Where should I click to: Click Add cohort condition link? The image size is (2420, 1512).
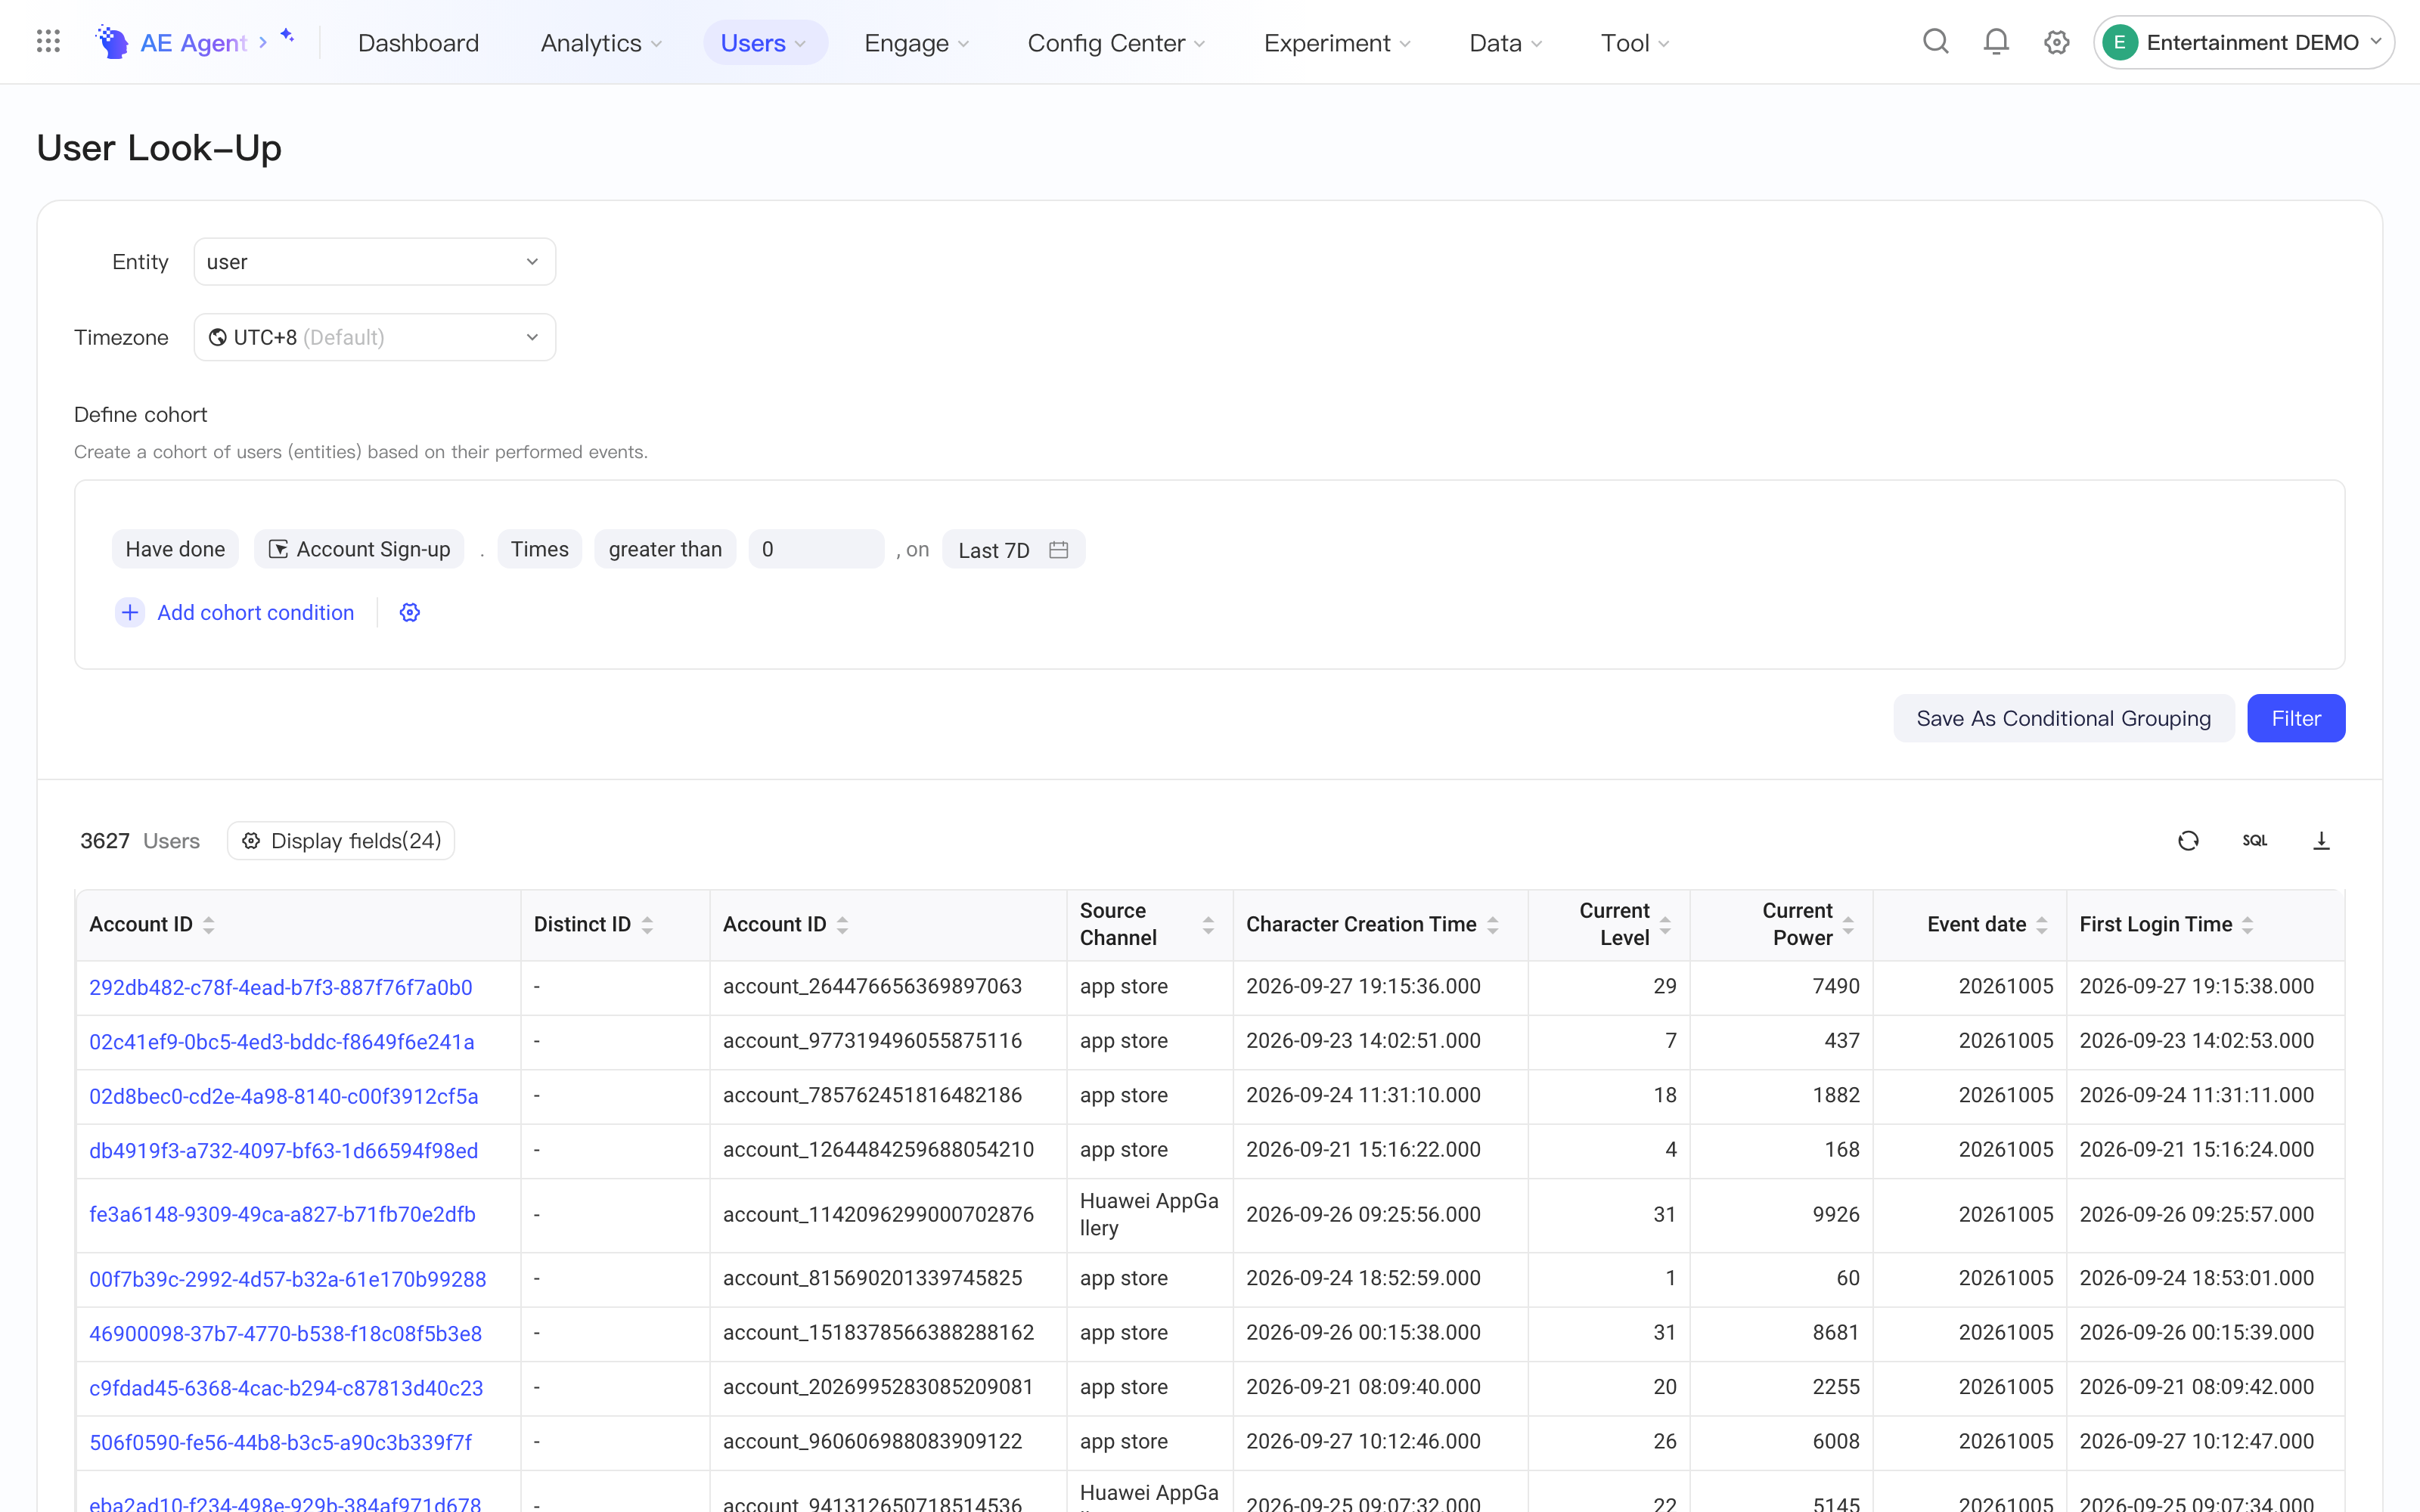(255, 612)
